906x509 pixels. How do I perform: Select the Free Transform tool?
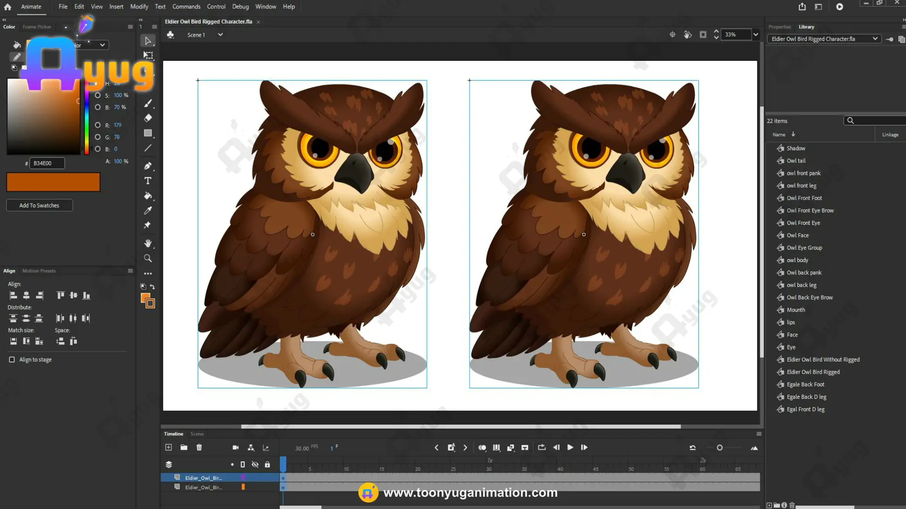tap(148, 56)
